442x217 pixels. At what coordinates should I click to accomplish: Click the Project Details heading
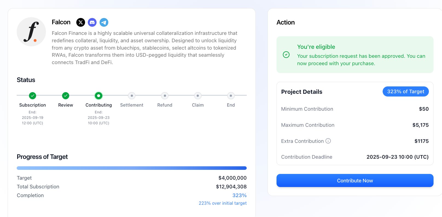click(x=302, y=92)
